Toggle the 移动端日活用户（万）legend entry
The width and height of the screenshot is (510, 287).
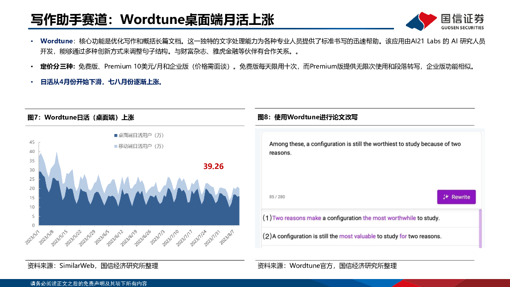(x=139, y=145)
